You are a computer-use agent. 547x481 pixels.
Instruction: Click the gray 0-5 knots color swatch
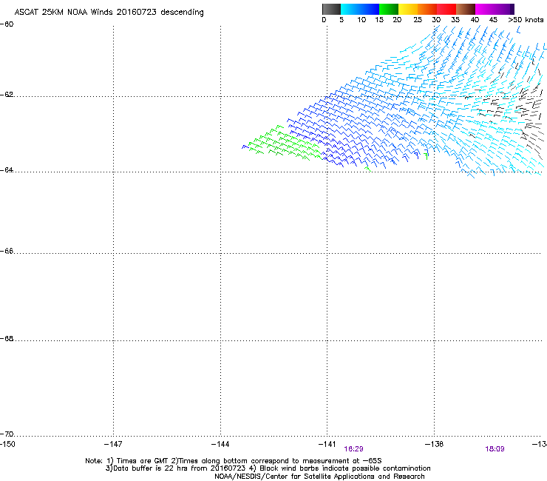coord(332,9)
